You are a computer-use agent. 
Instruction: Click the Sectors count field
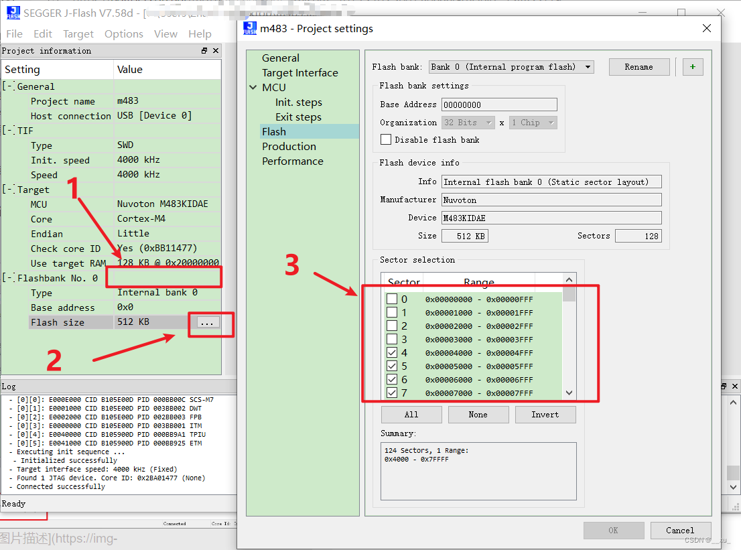[638, 236]
